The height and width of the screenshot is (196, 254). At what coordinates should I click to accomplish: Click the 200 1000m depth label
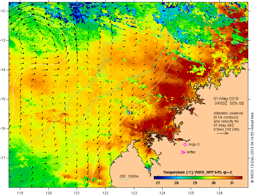[x=129, y=176]
